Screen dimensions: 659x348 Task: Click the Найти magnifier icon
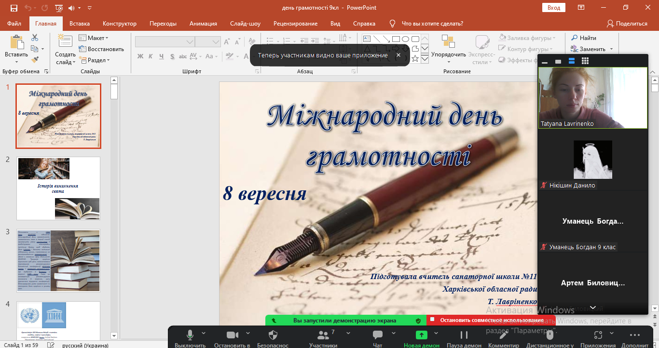[x=574, y=38]
